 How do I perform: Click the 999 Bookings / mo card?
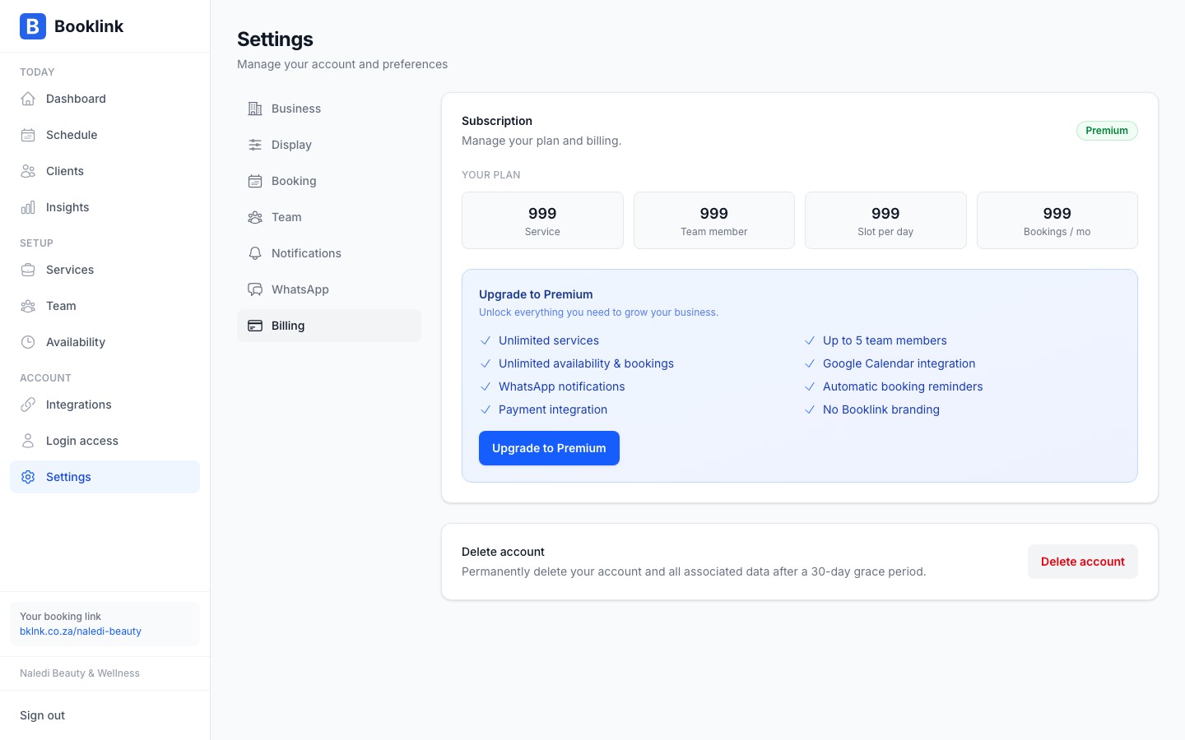[x=1057, y=220]
